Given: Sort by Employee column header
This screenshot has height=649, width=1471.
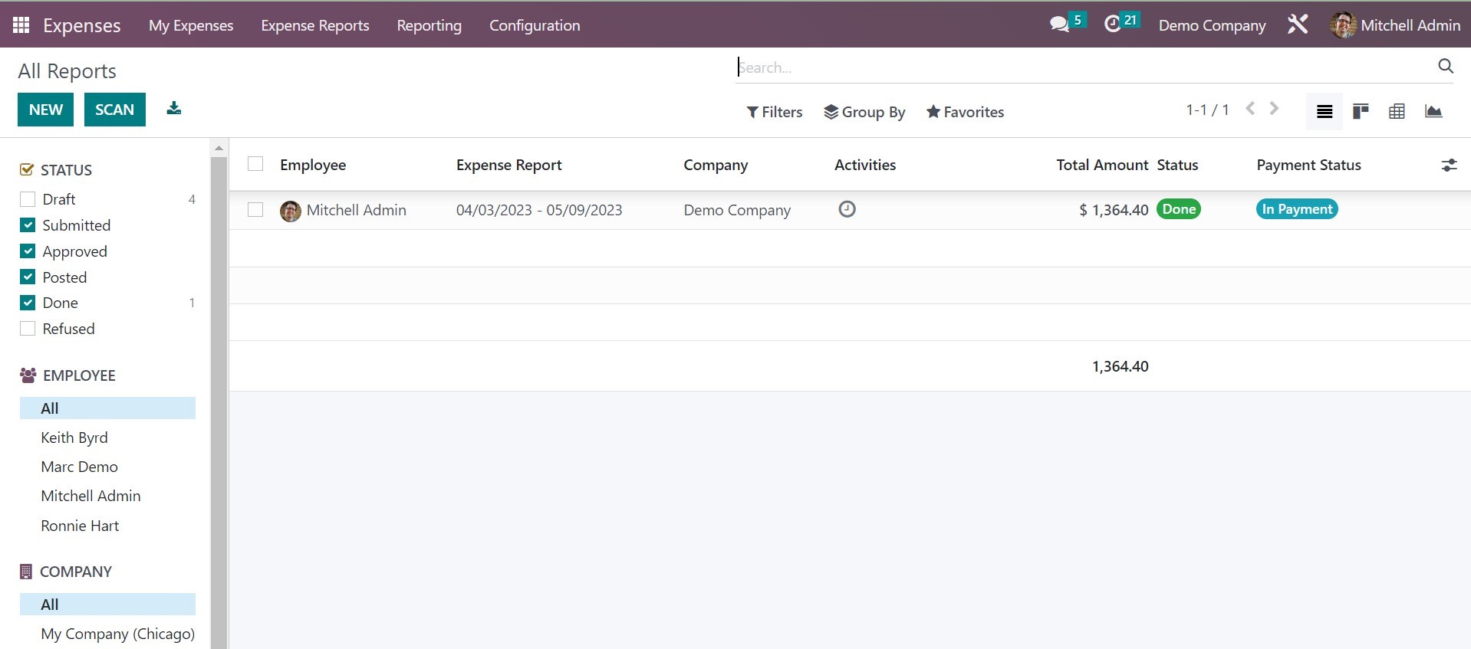Looking at the screenshot, I should [x=313, y=165].
